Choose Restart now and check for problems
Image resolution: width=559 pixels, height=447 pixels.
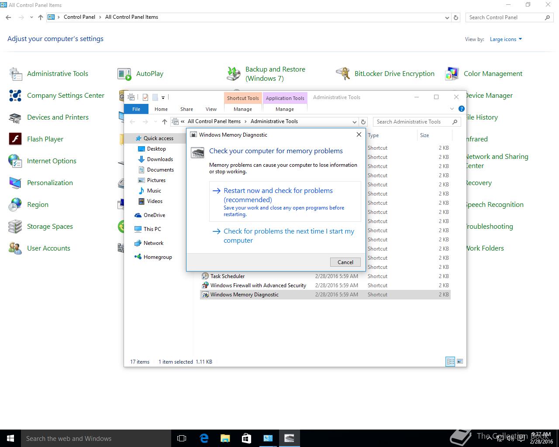(285, 202)
